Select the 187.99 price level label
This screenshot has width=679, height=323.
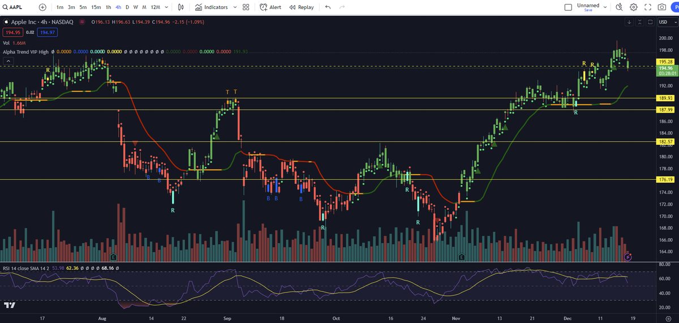tap(665, 110)
